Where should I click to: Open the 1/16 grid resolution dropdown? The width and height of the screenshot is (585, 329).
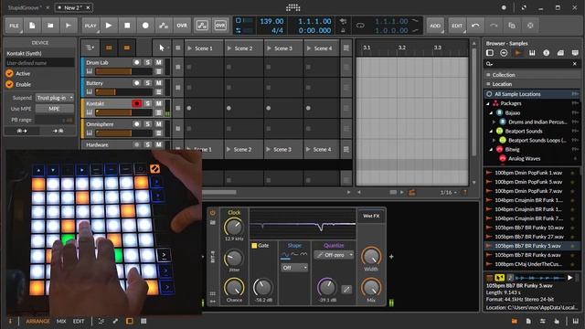448,193
